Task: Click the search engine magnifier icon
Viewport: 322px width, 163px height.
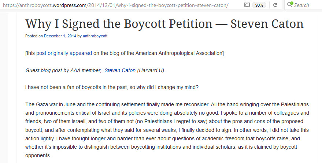Action: [x=290, y=5]
